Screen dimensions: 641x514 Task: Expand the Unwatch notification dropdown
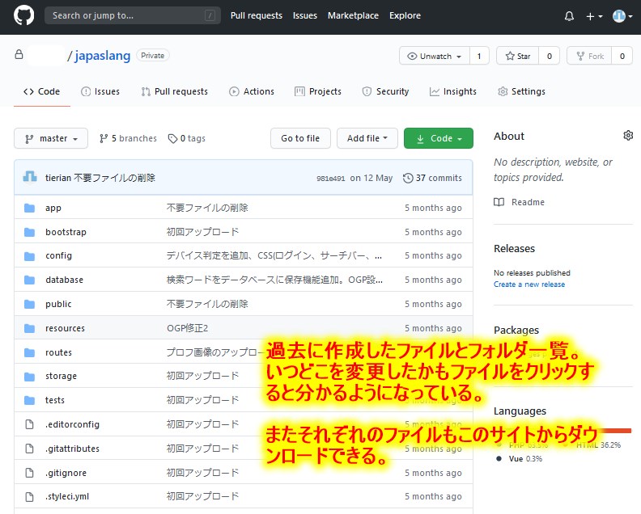pyautogui.click(x=435, y=56)
